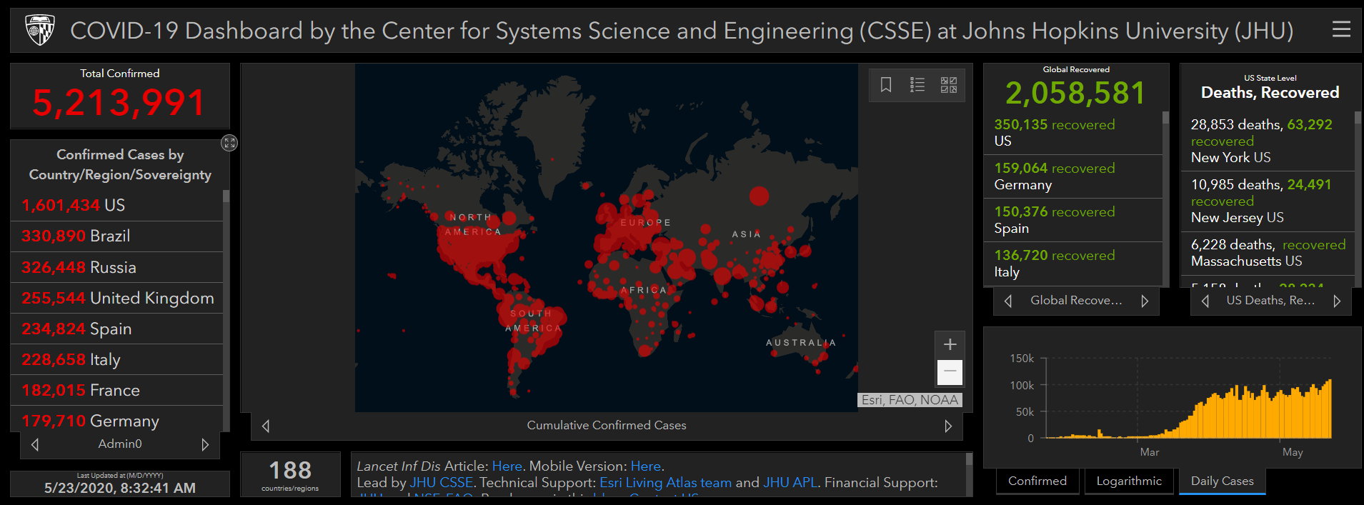The width and height of the screenshot is (1364, 505).
Task: Select New Jersey US deaths entry
Action: [x=1268, y=201]
